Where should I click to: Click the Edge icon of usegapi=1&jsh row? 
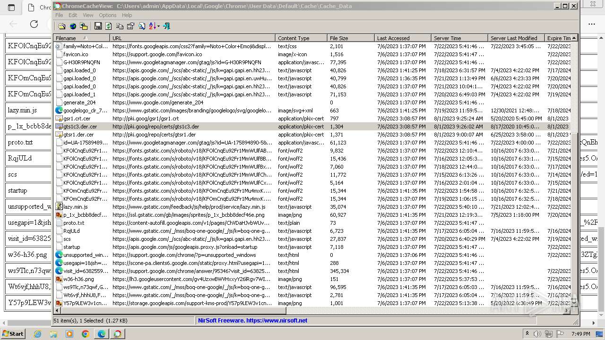pyautogui.click(x=59, y=263)
